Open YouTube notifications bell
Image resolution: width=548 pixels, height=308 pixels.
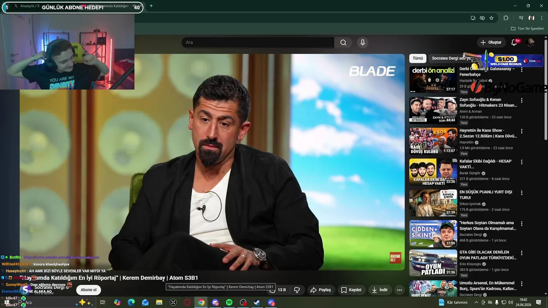point(515,42)
